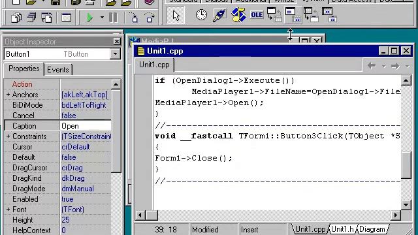The width and height of the screenshot is (418, 235).
Task: Select the arrow pointer in component palette
Action: (176, 15)
